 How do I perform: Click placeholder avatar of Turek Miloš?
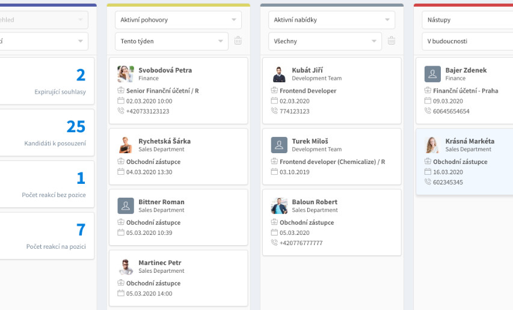(x=279, y=145)
